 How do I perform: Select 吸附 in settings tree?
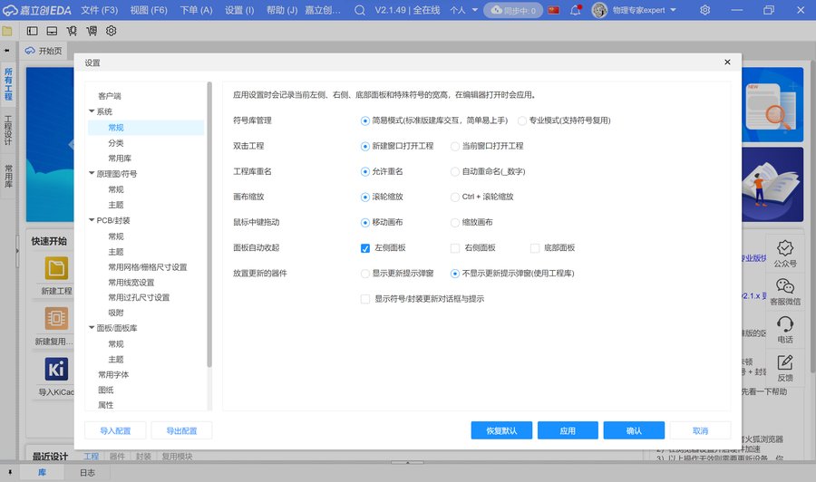click(x=115, y=313)
